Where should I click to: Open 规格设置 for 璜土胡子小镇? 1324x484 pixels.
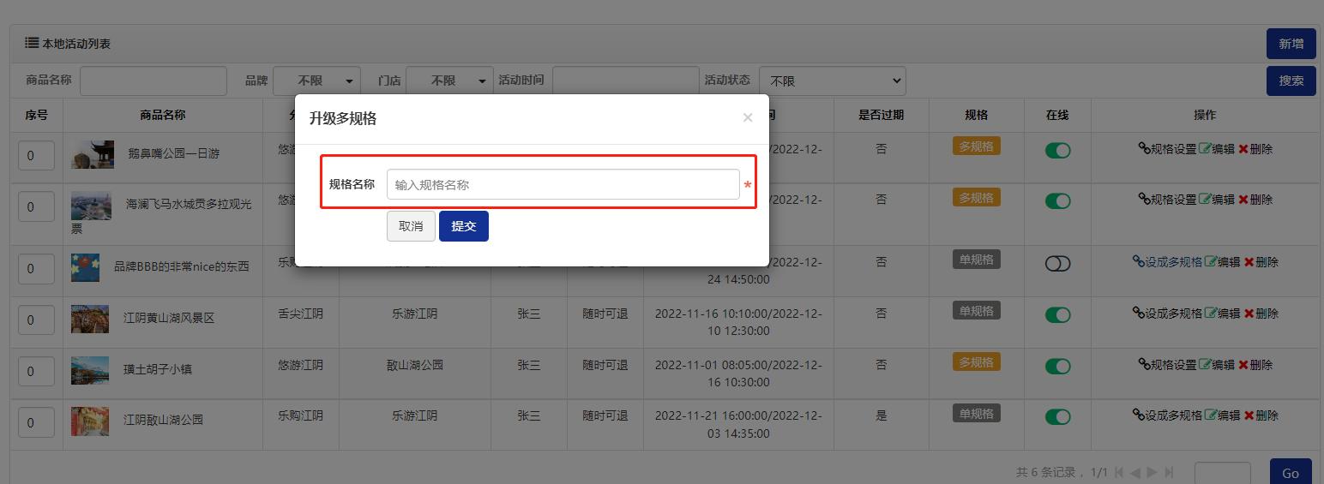point(1167,364)
